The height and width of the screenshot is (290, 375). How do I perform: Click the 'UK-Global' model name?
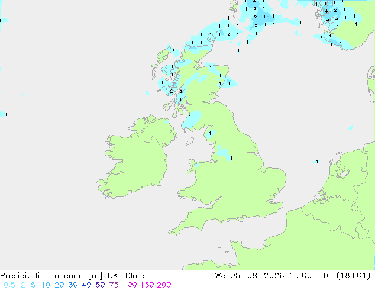(x=128, y=276)
